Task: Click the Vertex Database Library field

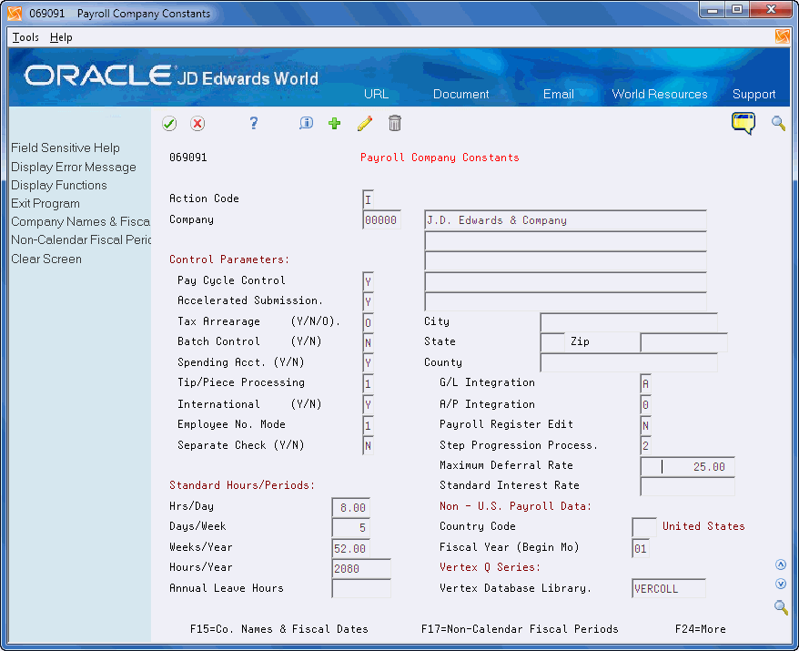Action: pos(669,589)
